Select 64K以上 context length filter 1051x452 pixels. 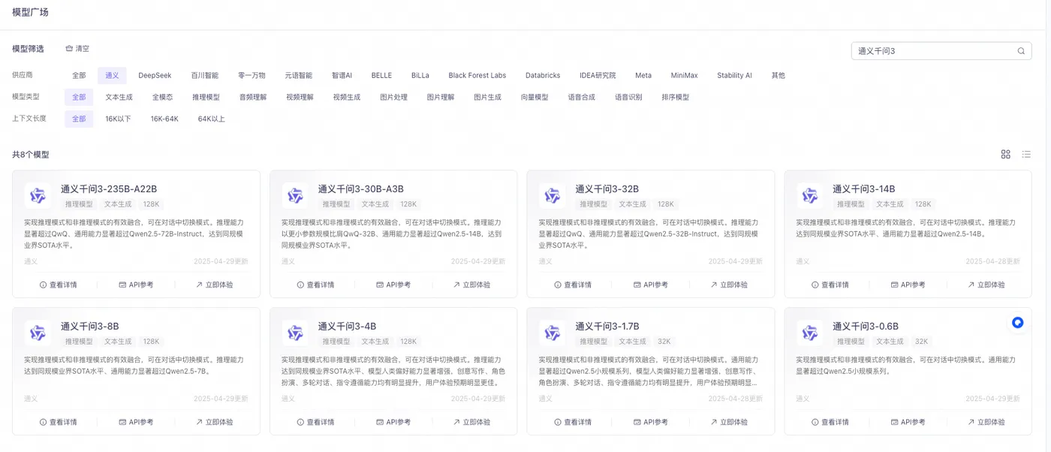(x=211, y=119)
